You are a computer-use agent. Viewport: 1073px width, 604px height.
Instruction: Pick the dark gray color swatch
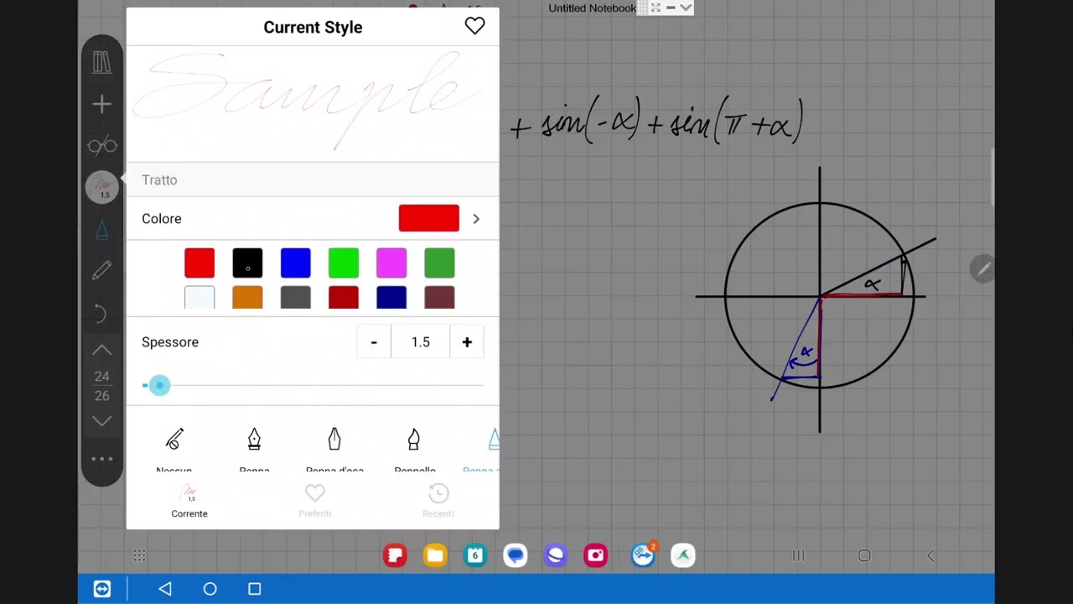(x=295, y=297)
